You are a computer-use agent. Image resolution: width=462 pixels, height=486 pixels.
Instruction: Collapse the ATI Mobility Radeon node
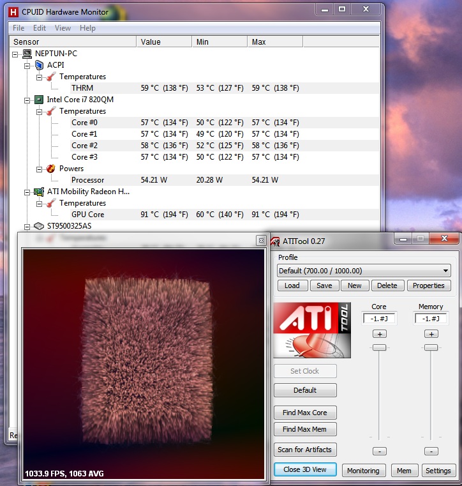click(27, 192)
